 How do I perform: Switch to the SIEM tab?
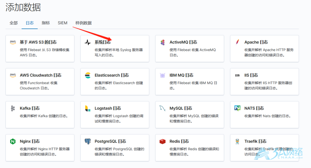(x=63, y=23)
